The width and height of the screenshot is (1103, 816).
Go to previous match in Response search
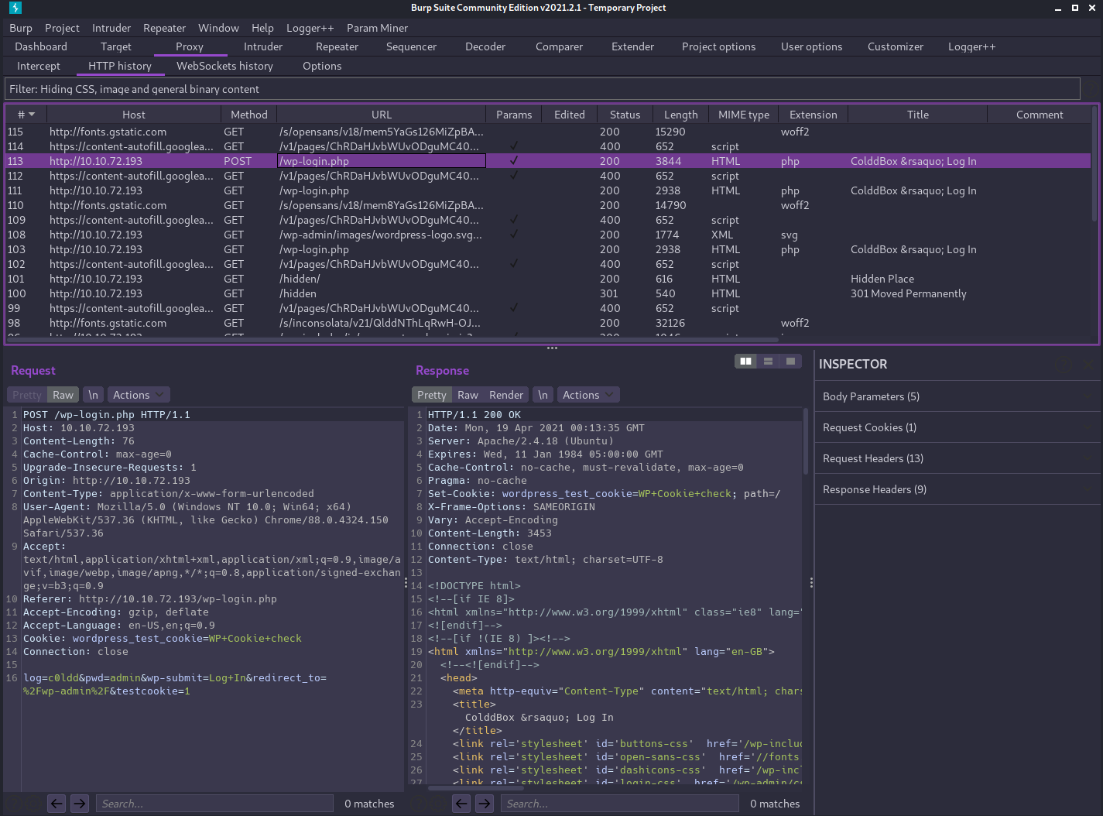point(461,804)
